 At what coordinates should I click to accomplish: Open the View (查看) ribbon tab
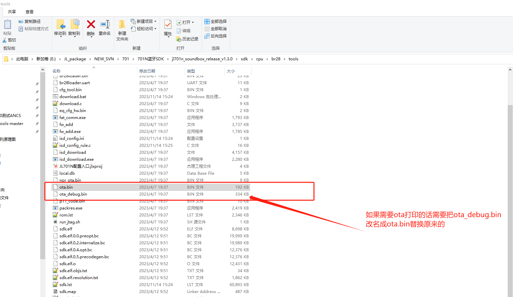pyautogui.click(x=30, y=12)
